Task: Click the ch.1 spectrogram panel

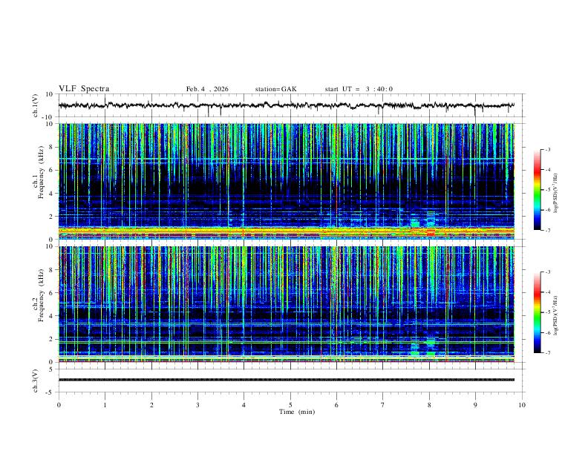Action: (x=287, y=181)
